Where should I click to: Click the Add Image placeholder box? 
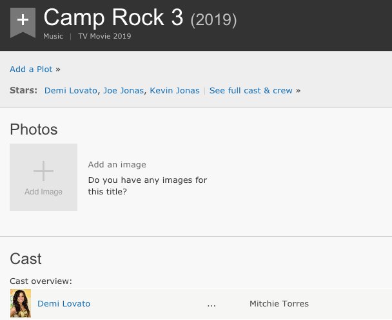43,177
